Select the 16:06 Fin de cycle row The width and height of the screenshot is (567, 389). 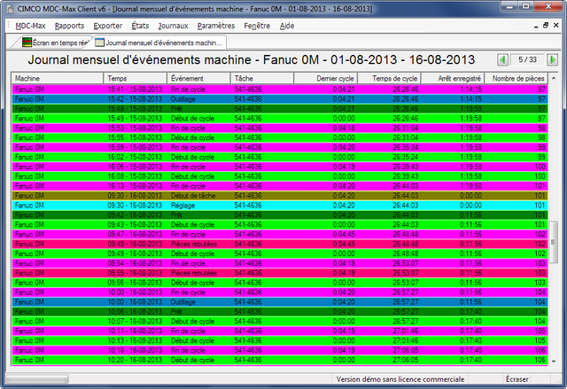pos(280,167)
